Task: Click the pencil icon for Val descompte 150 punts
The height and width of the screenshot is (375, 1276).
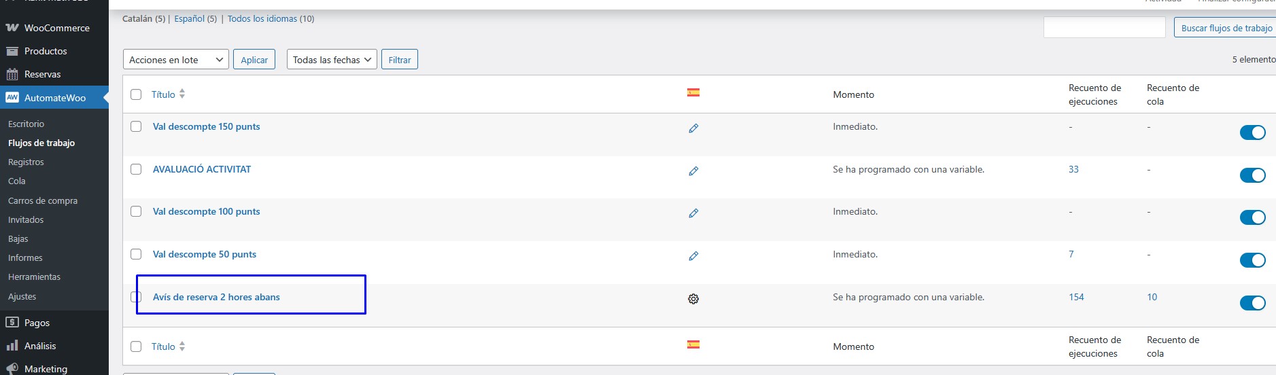Action: (693, 128)
